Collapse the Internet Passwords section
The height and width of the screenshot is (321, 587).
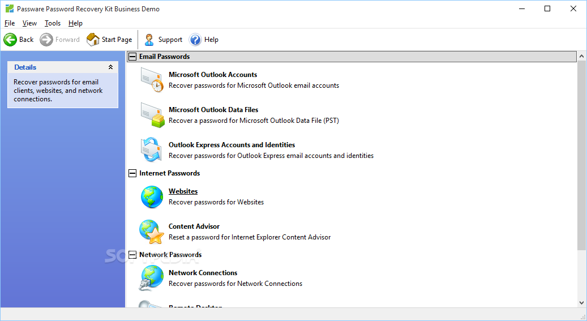tap(132, 173)
